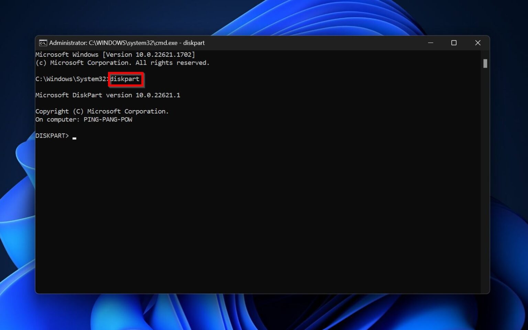
Task: Click the '10.0.22621.1' DiskPart version number
Action: (x=158, y=95)
